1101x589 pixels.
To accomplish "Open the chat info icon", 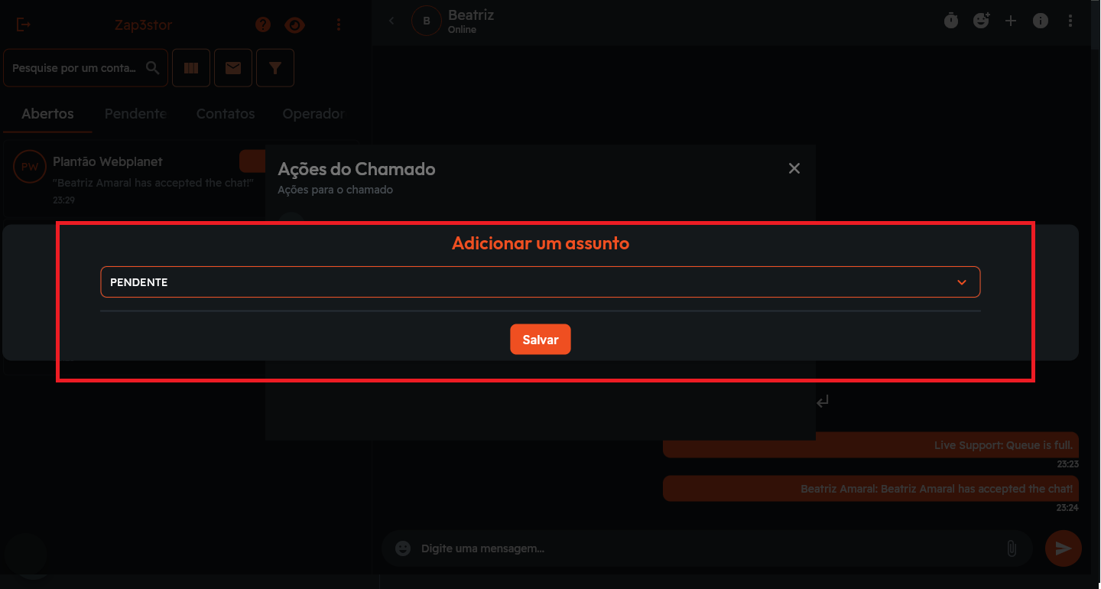I will 1041,21.
